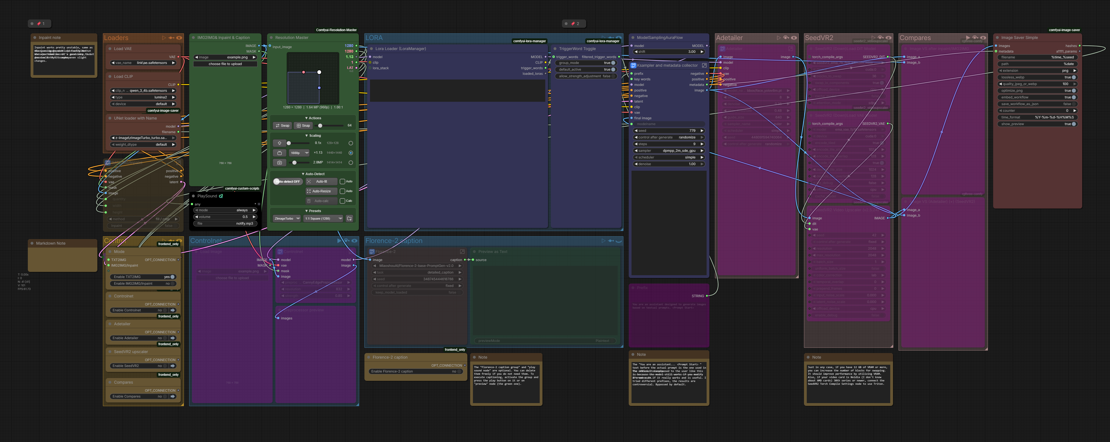Click choose file to upload in IMG2IMG node
Screen dimensions: 1110x442
pyautogui.click(x=225, y=64)
